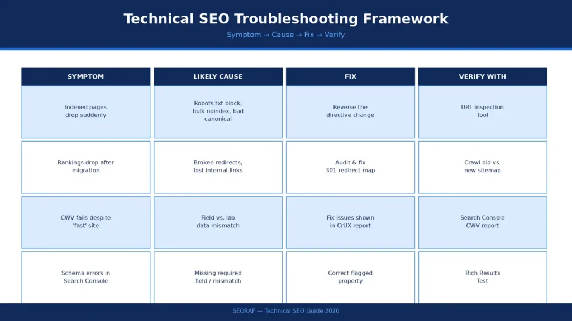Click the 'Broken redirects, lost internal links' cell
The image size is (572, 321).
[218, 167]
